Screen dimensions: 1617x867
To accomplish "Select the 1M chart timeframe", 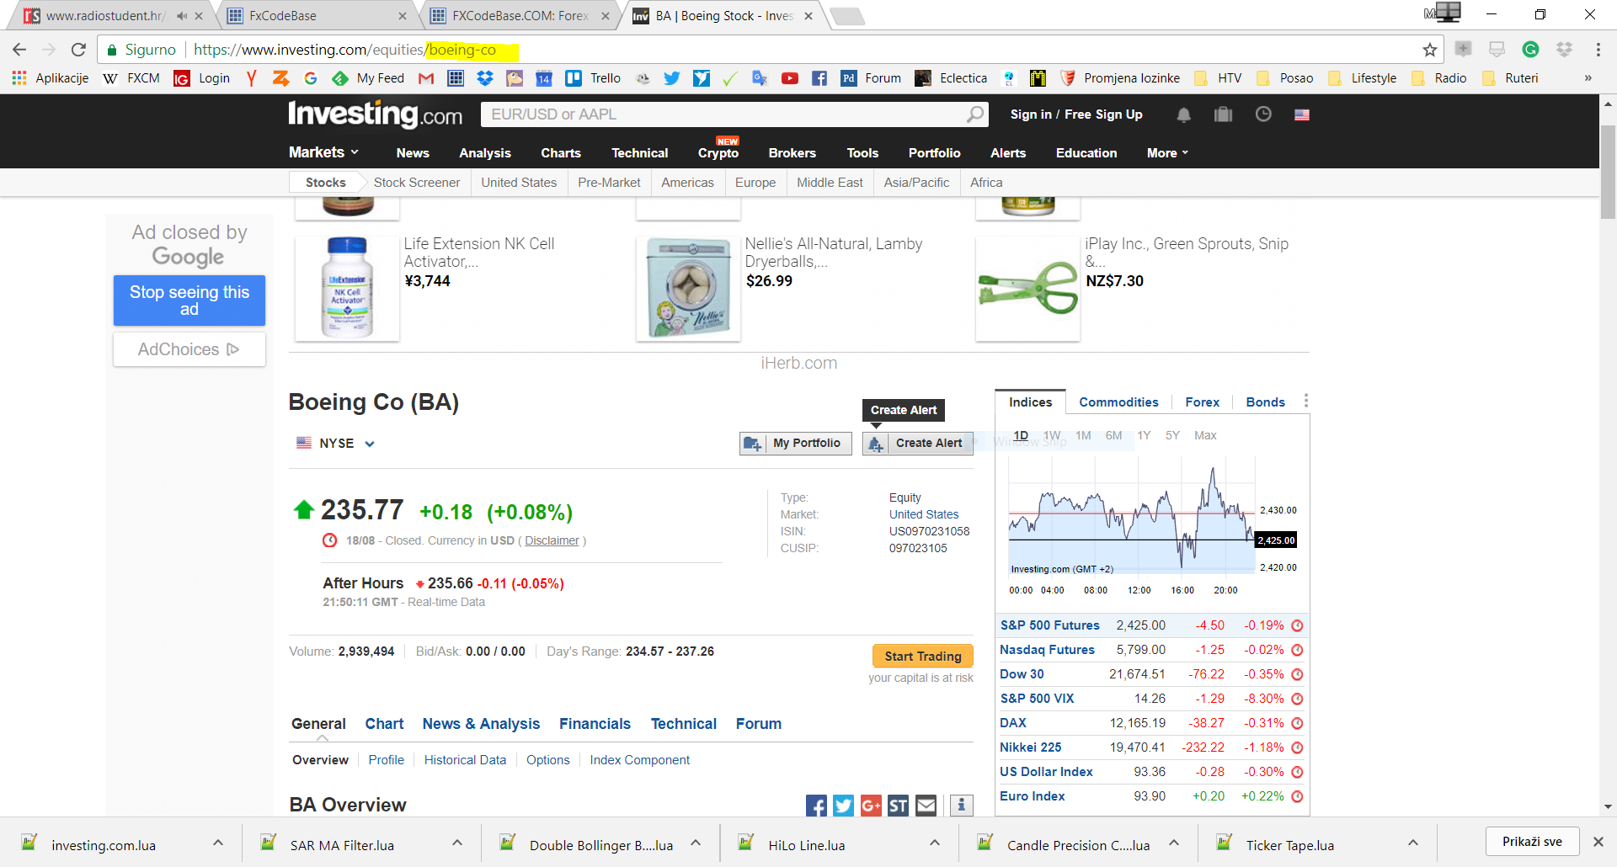I will 1083,435.
